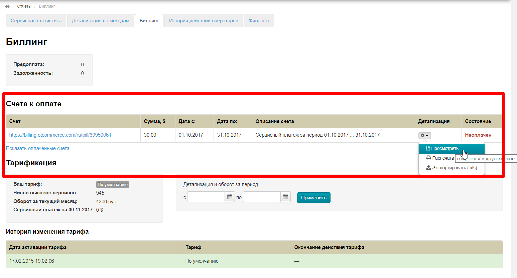The height and width of the screenshot is (278, 517).
Task: Click the Отчеты breadcrumb link
Action: point(24,6)
